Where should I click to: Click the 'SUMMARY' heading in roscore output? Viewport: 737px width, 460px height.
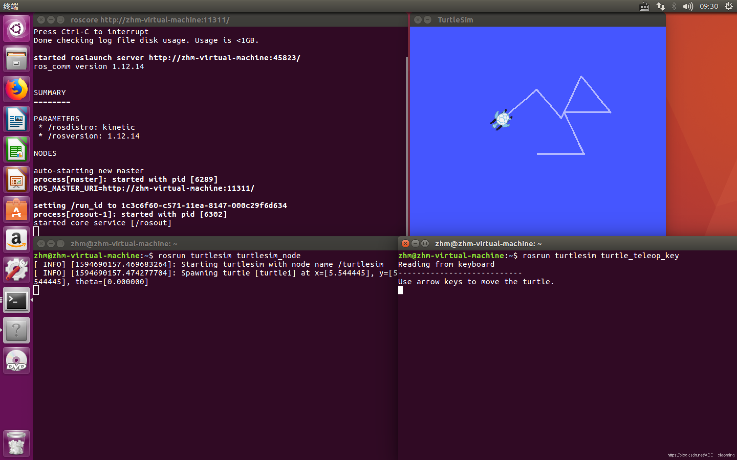tap(50, 93)
